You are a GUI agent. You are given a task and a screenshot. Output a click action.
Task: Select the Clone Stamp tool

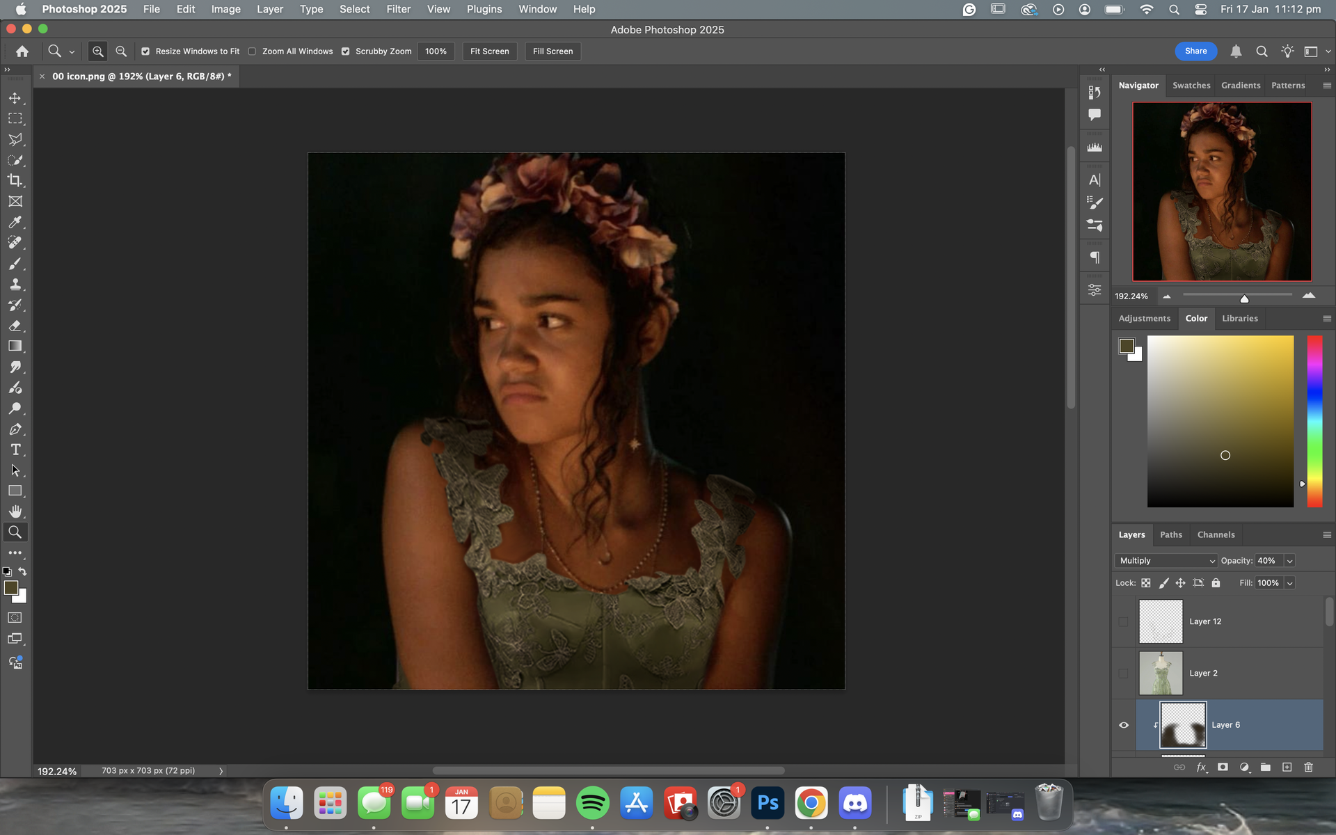(15, 284)
